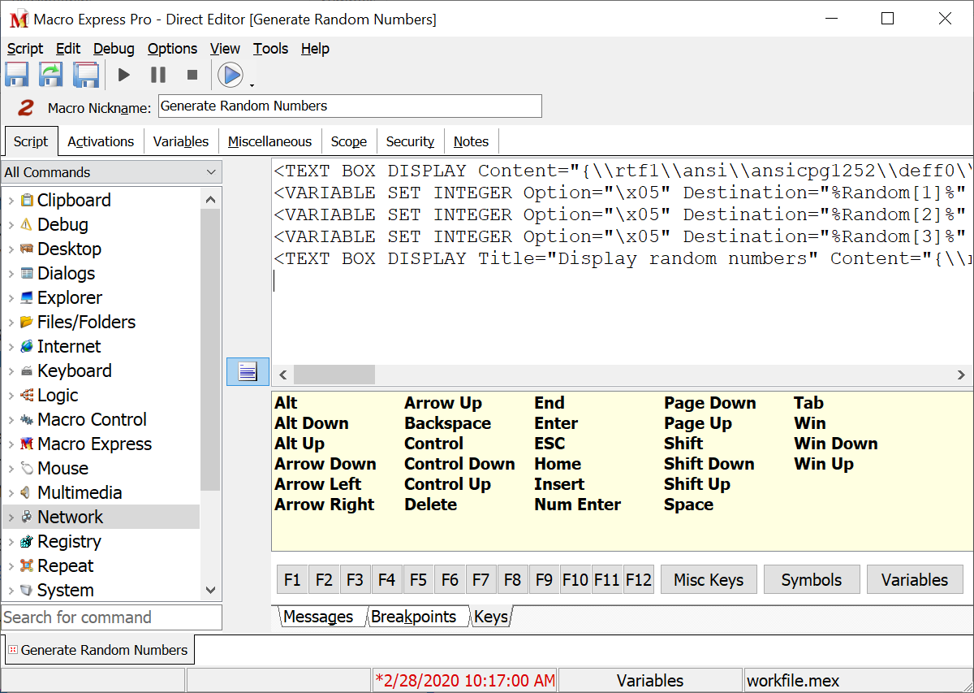Screen dimensions: 974x693
Task: Click the Symbols button
Action: coord(811,580)
